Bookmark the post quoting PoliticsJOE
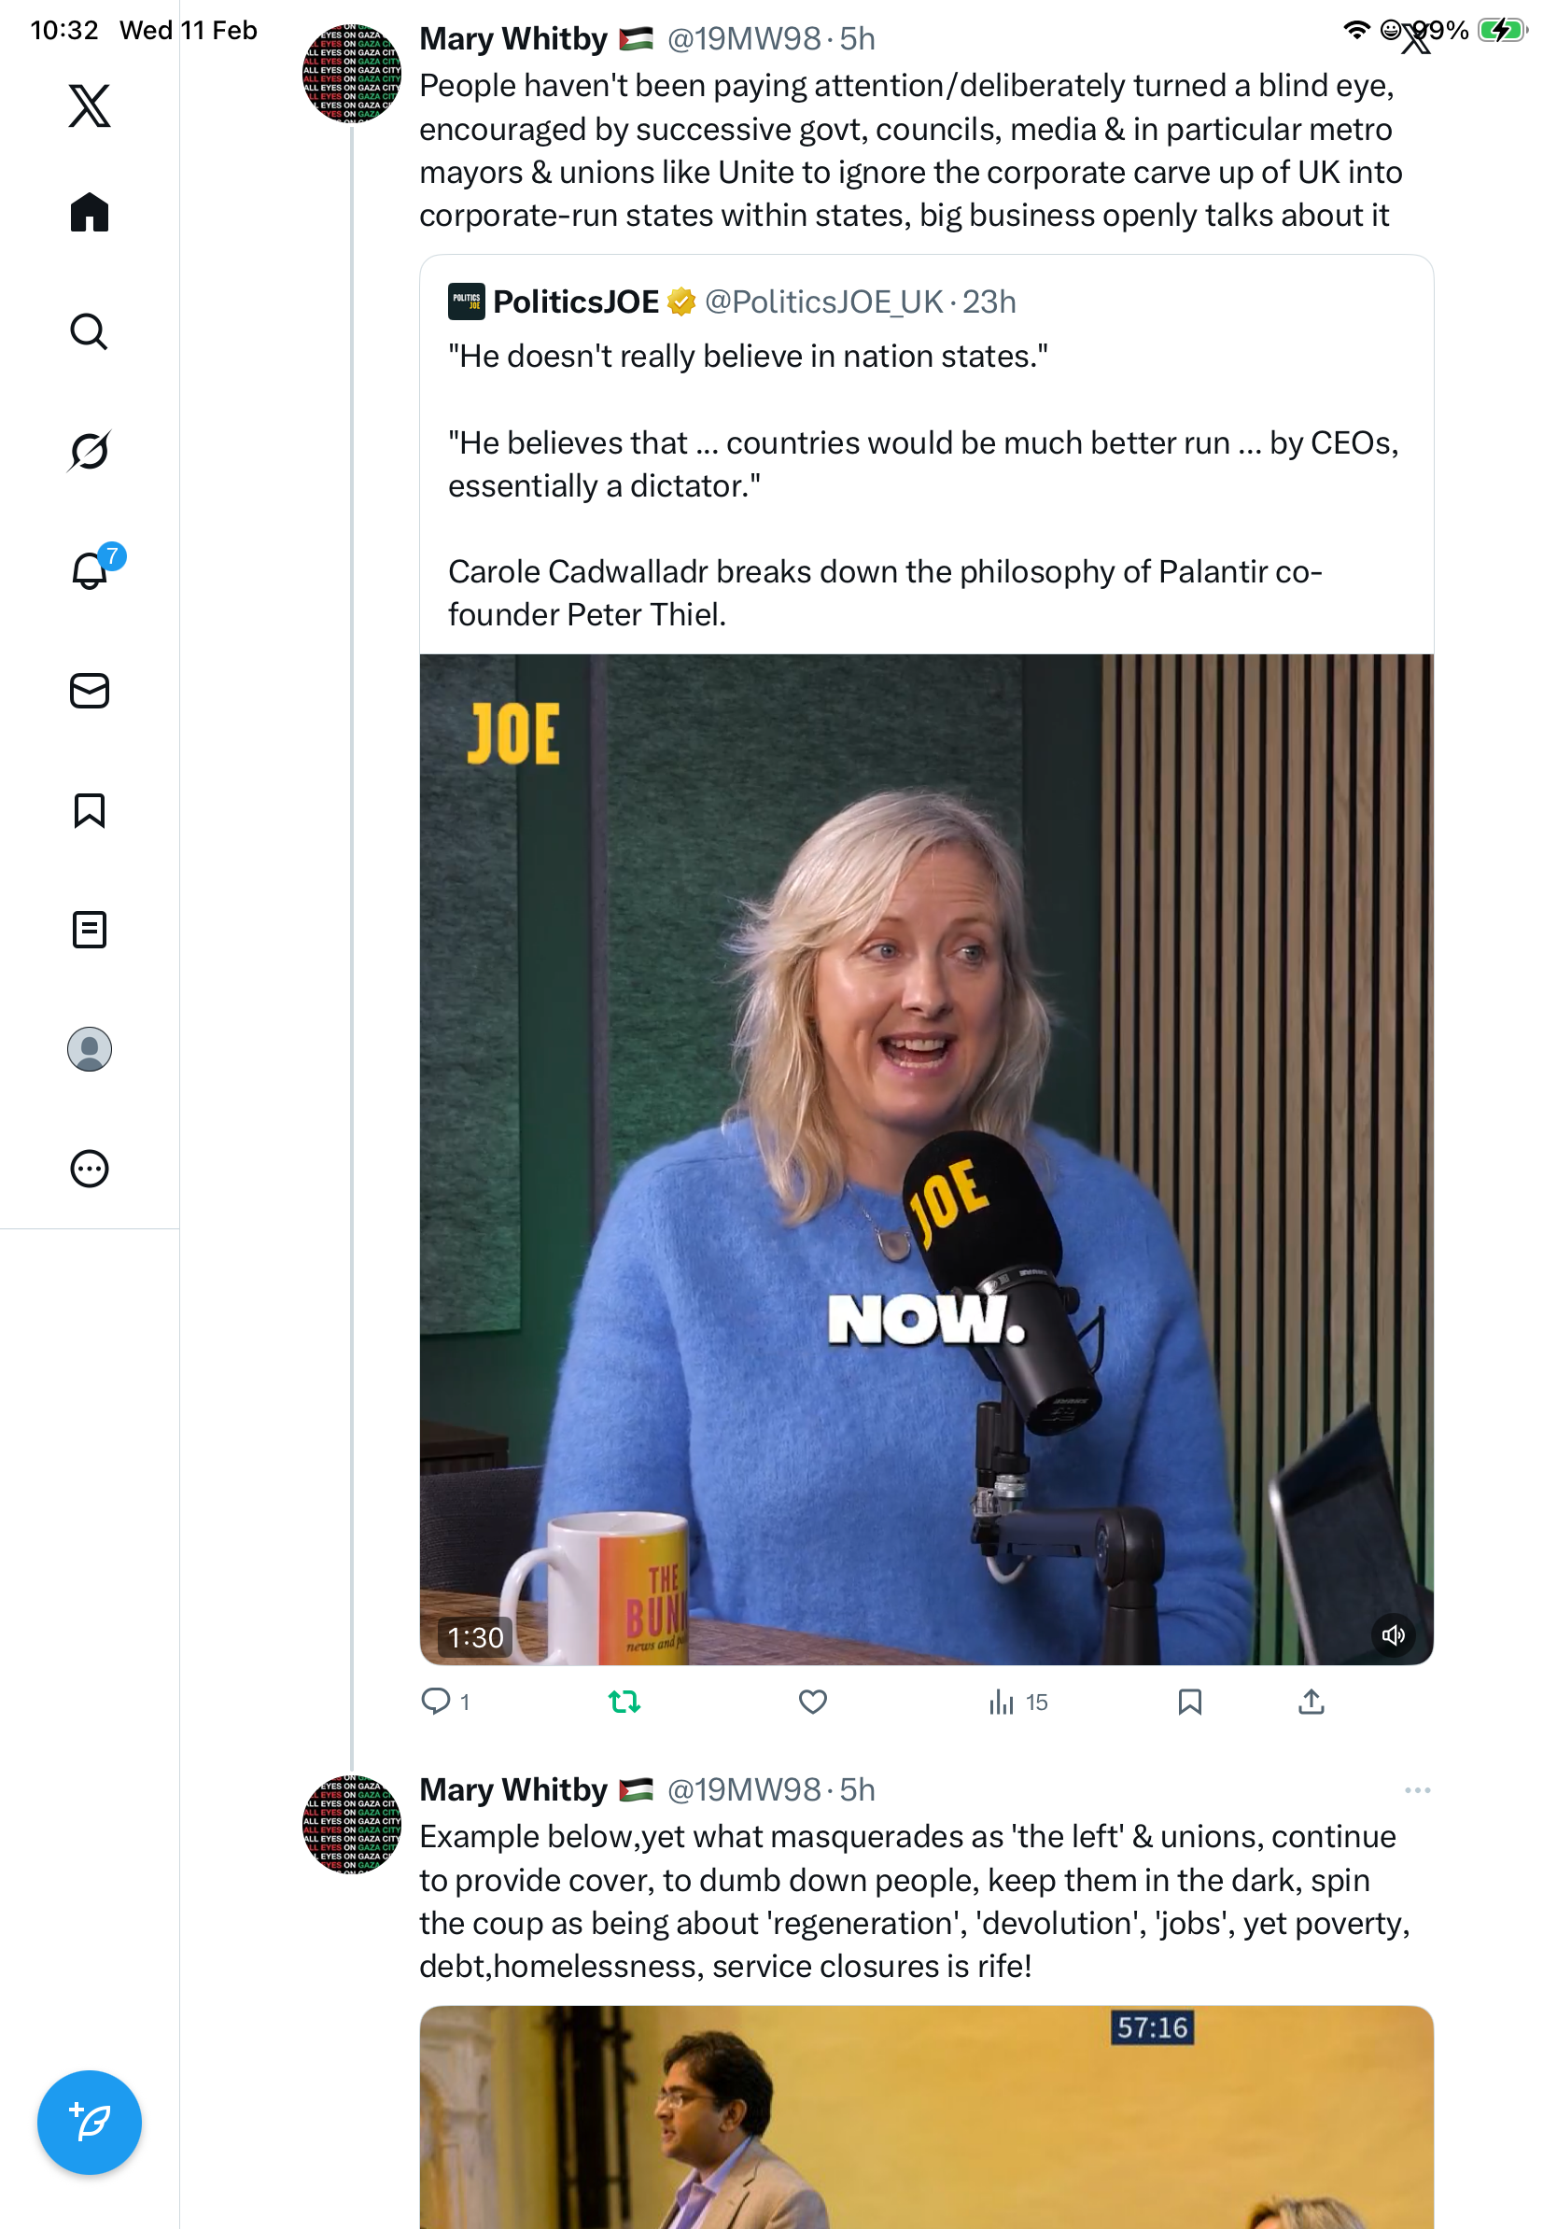Viewport: 1557px width, 2229px height. click(1189, 1701)
